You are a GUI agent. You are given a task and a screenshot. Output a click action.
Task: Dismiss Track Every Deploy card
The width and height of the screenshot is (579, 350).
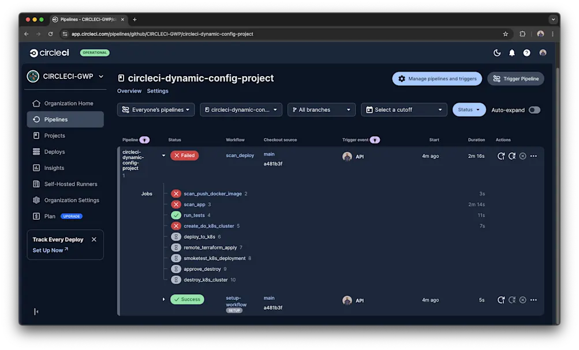(x=94, y=239)
